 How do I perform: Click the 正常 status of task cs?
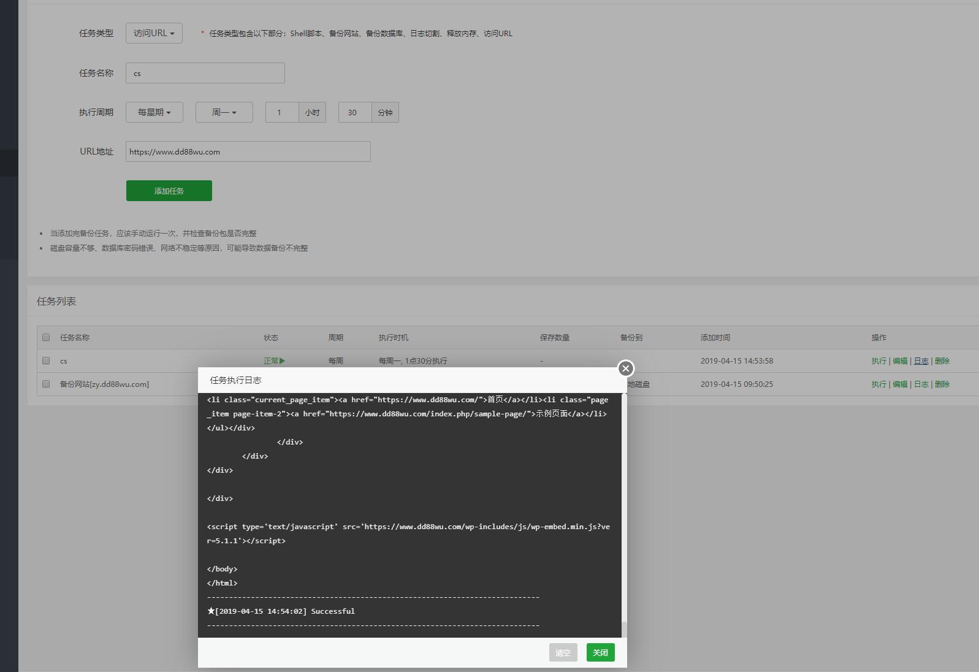pos(274,361)
